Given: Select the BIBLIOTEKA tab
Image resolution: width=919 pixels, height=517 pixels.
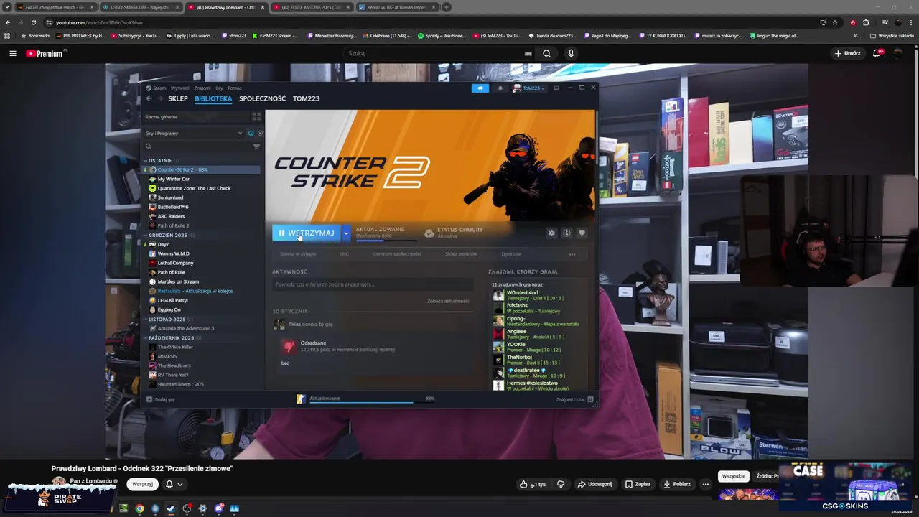Looking at the screenshot, I should tap(213, 98).
